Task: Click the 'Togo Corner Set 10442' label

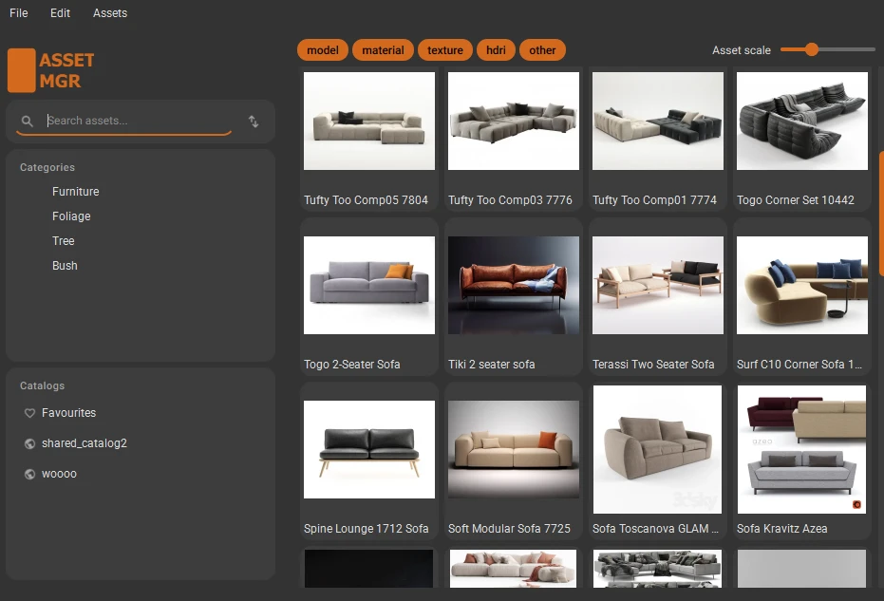Action: tap(796, 200)
